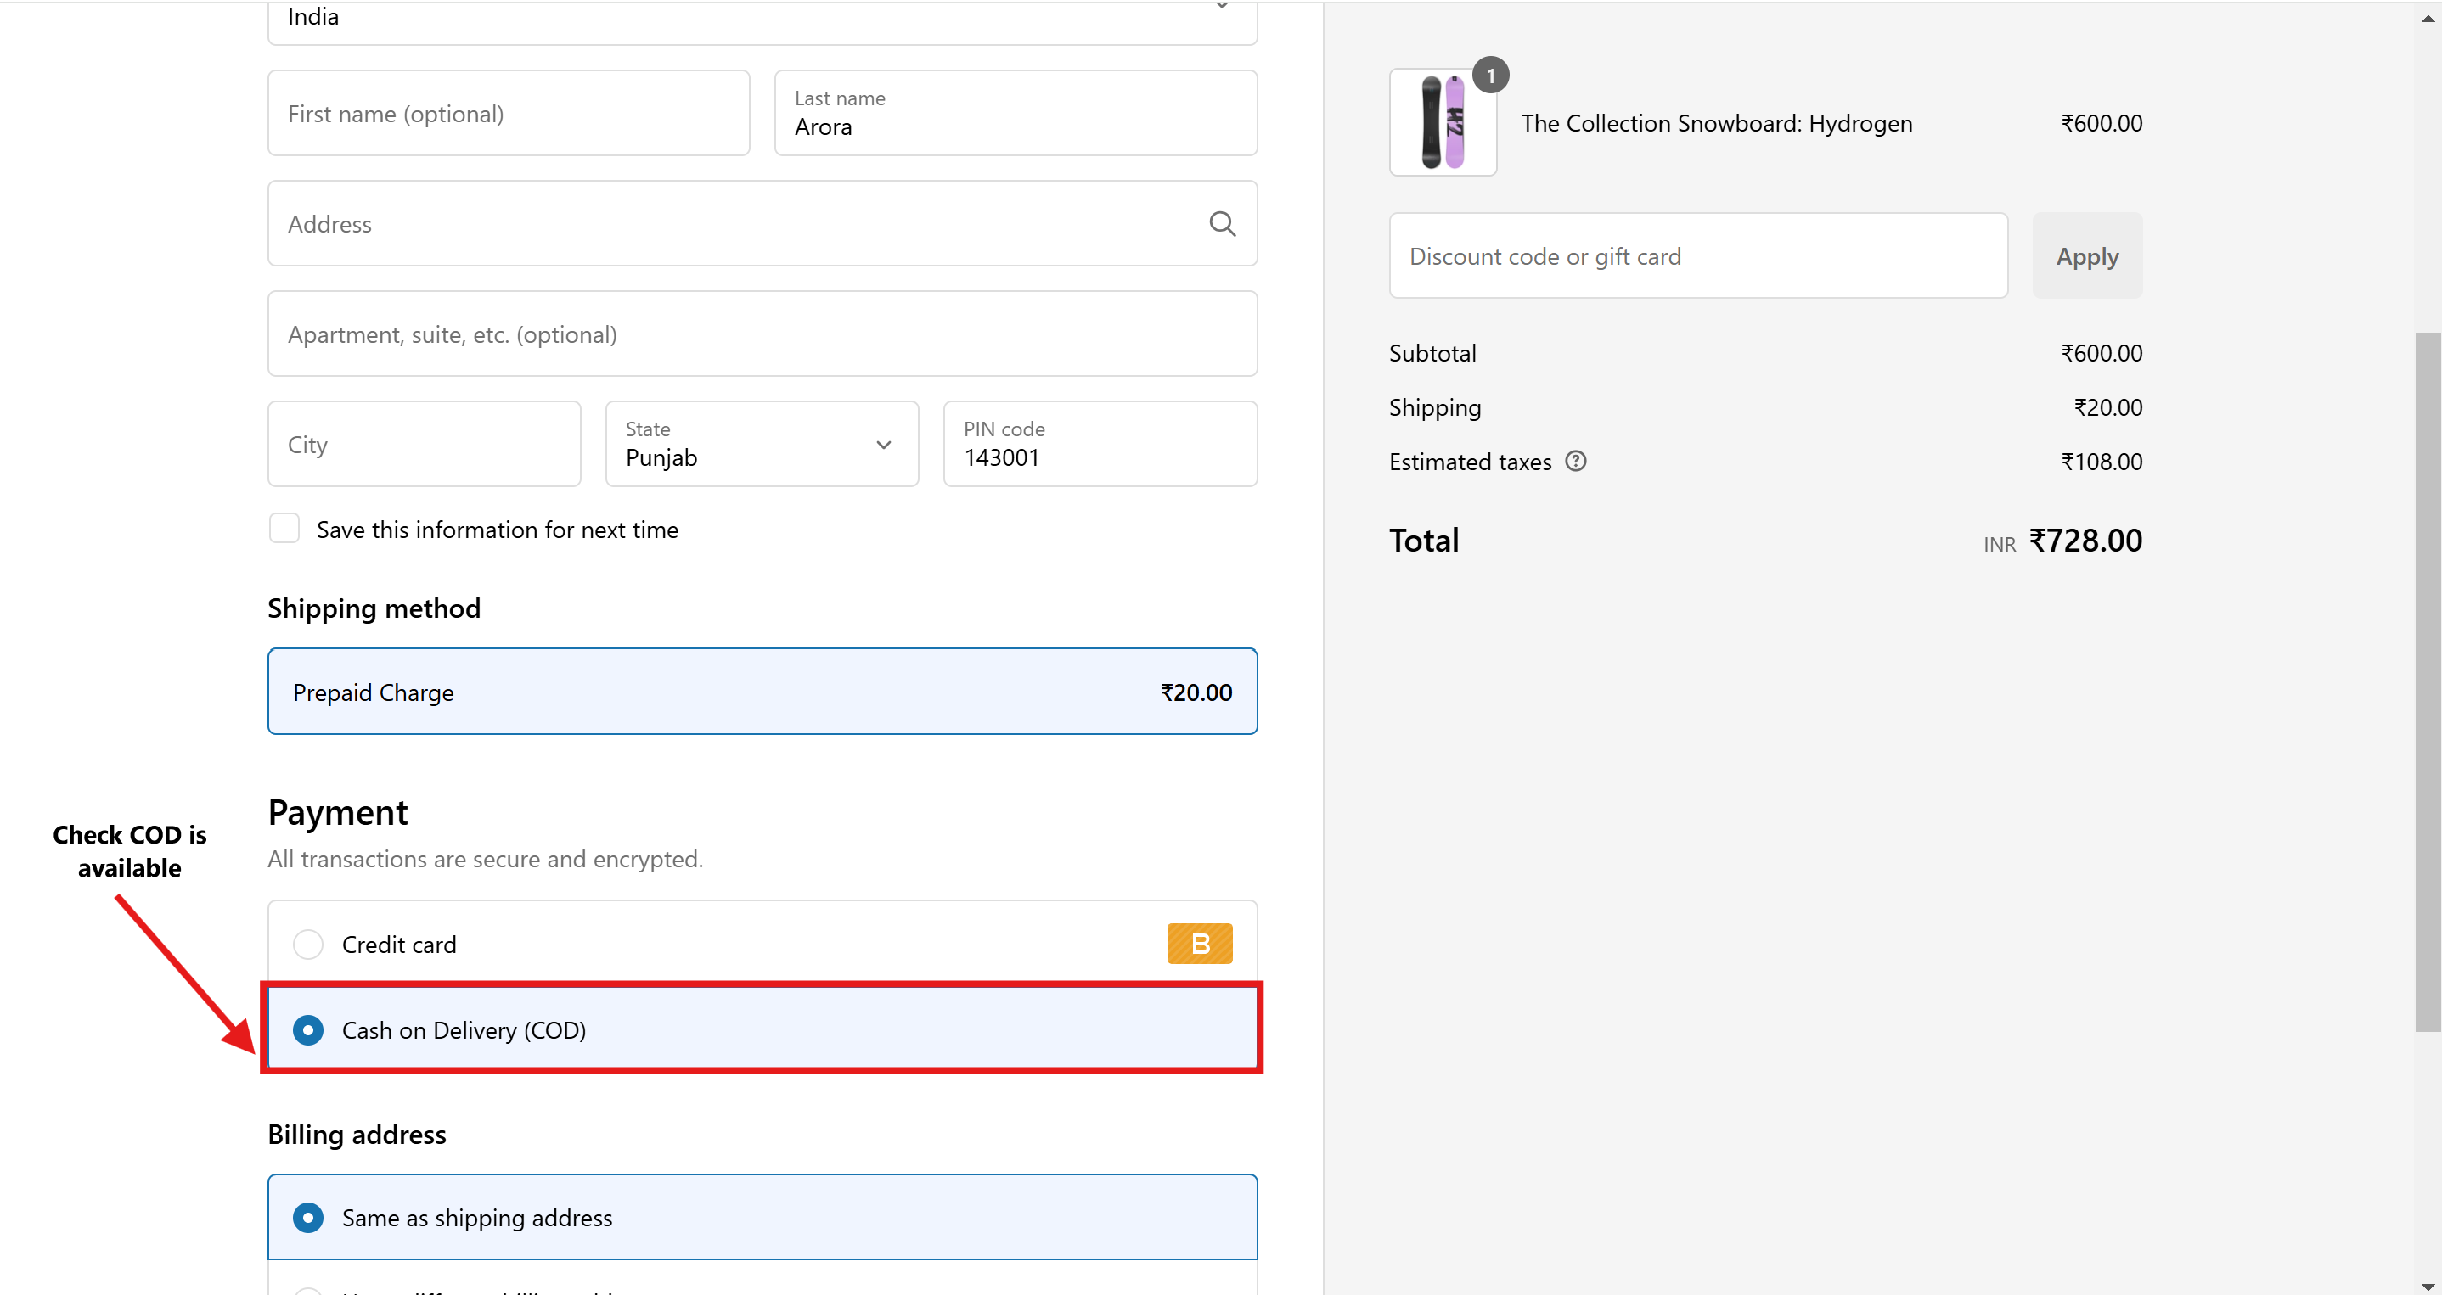
Task: Open the State dropdown showing Punjab
Action: coord(749,445)
